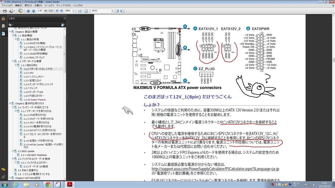
Task: Open the attachments paperclip panel icon
Action: tap(3, 177)
